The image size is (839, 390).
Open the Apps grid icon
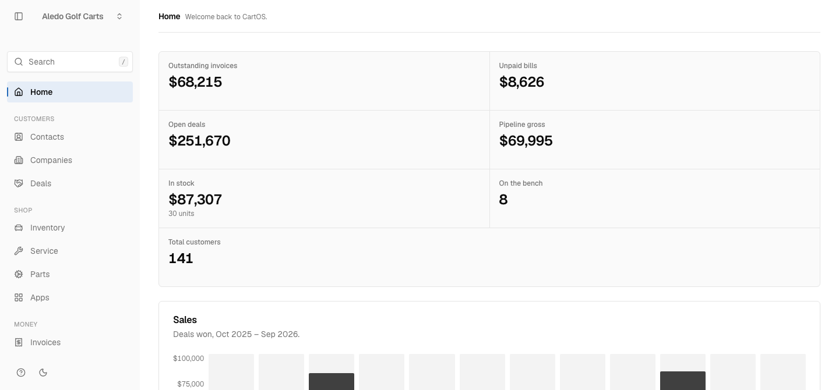[x=19, y=297]
